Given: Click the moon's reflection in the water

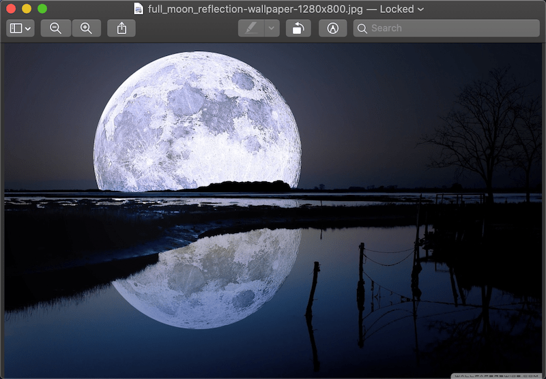Looking at the screenshot, I should pos(208,276).
